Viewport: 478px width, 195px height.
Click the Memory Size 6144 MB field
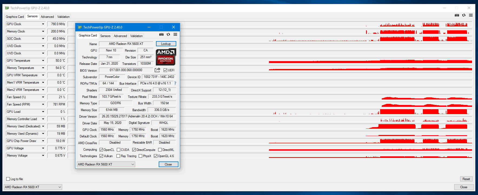112,110
